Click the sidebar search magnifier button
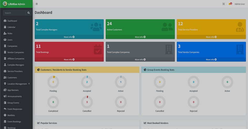This screenshot has height=129, width=248. tap(29, 13)
